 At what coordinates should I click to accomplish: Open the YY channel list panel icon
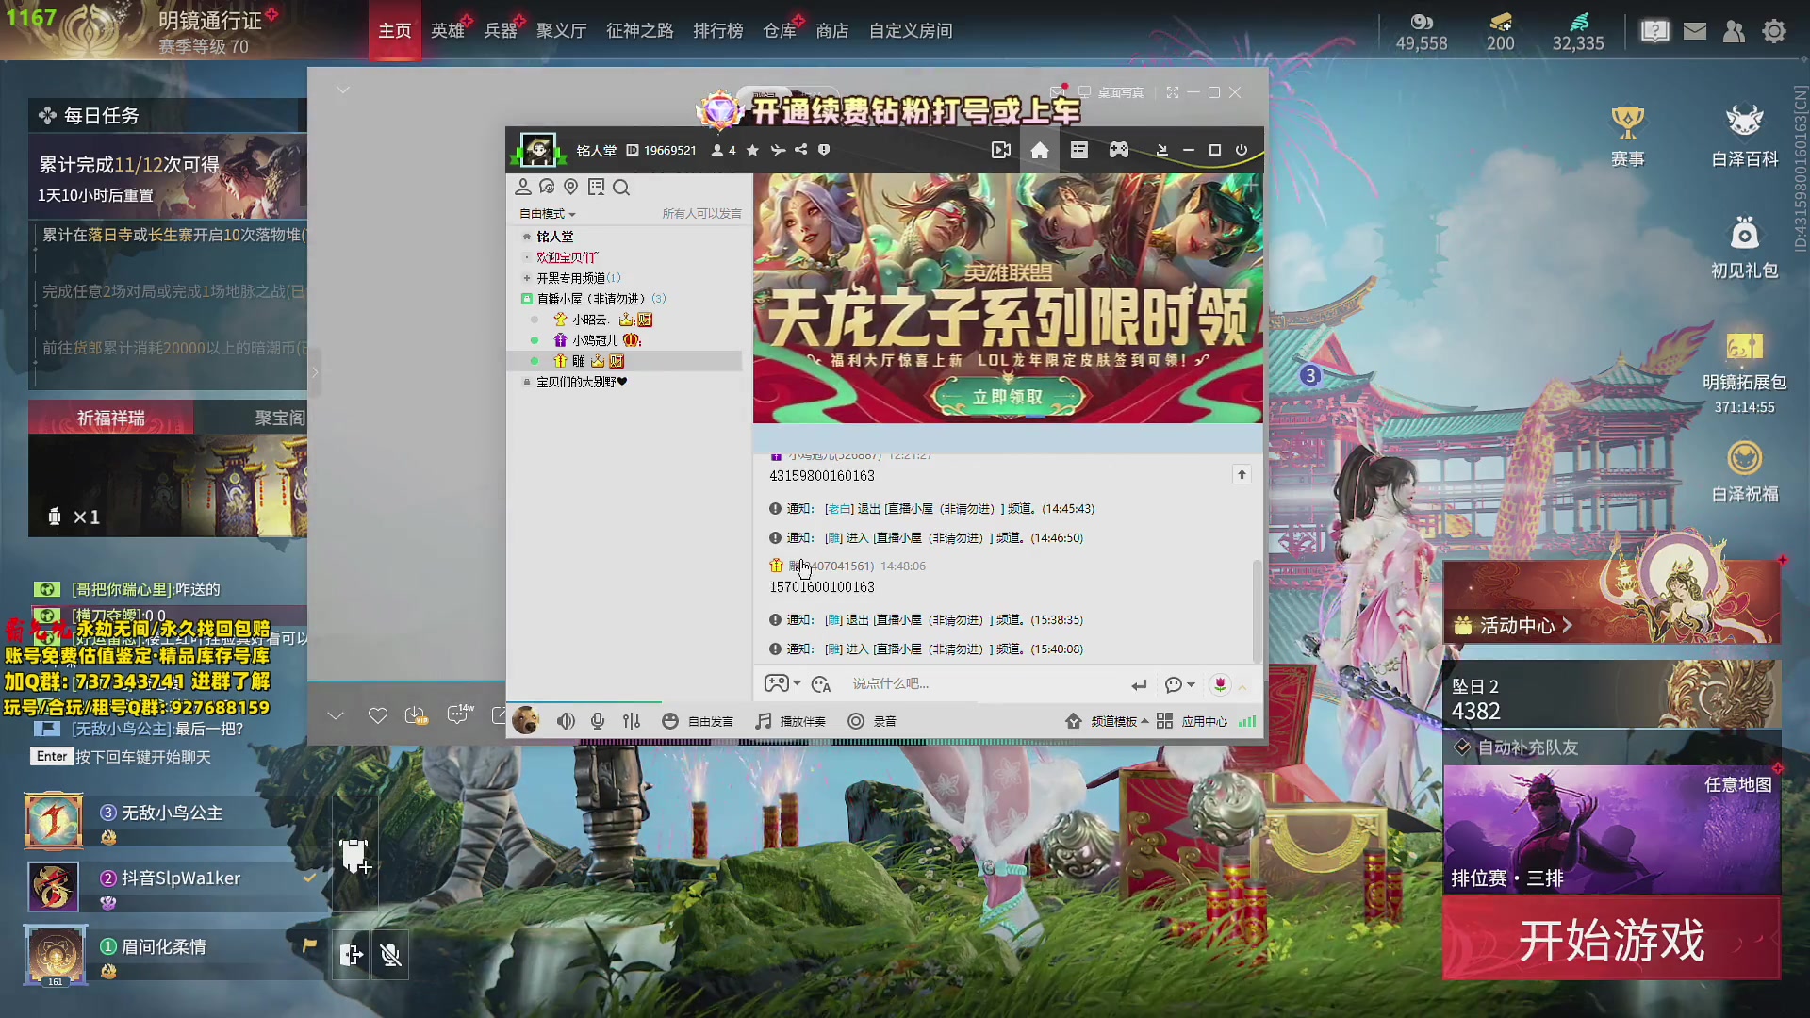(1079, 151)
